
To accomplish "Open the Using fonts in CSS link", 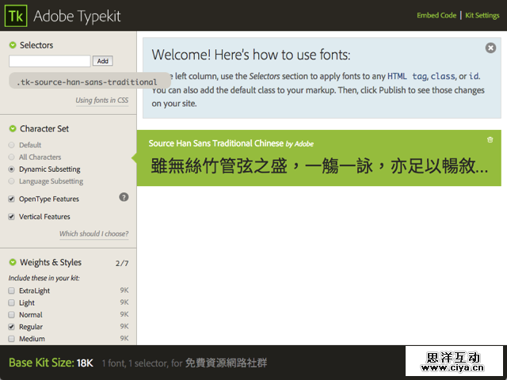I will tap(101, 101).
